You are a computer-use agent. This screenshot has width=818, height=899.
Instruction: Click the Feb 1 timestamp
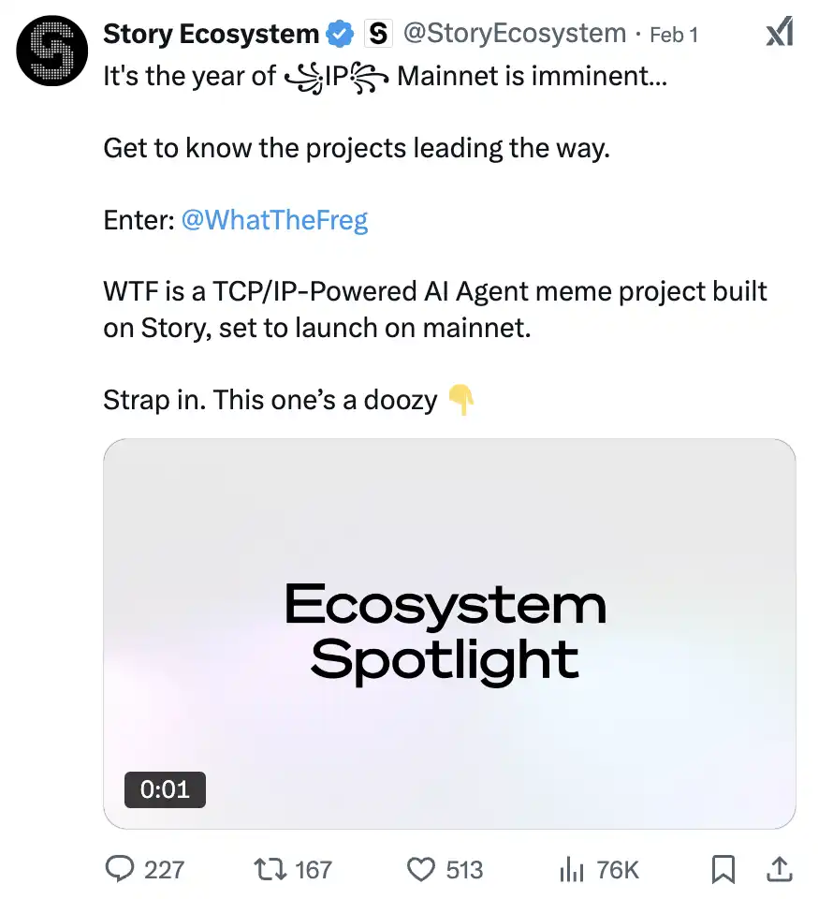pos(673,32)
